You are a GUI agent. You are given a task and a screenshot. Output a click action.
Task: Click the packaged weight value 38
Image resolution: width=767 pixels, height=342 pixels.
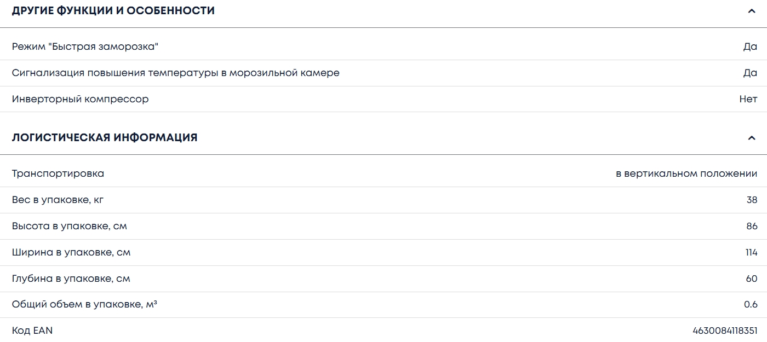pyautogui.click(x=752, y=200)
